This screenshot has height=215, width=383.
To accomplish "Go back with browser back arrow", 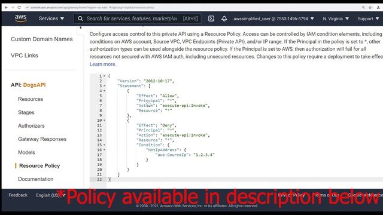I will coord(6,8).
